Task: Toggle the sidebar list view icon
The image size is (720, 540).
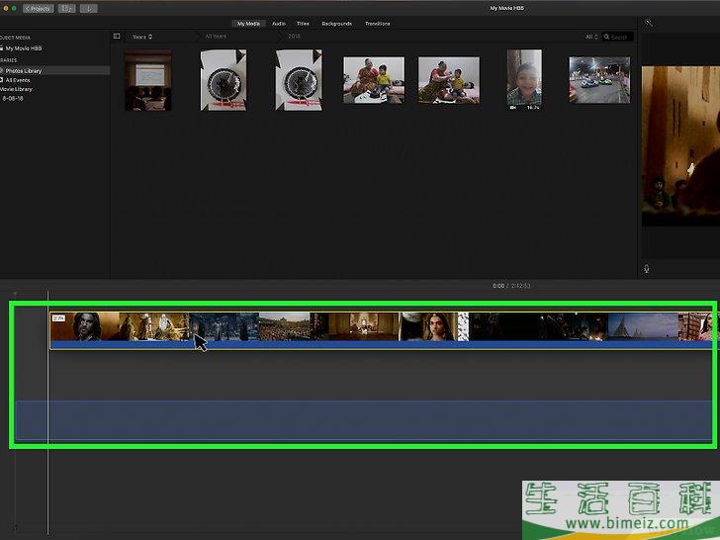Action: [117, 37]
